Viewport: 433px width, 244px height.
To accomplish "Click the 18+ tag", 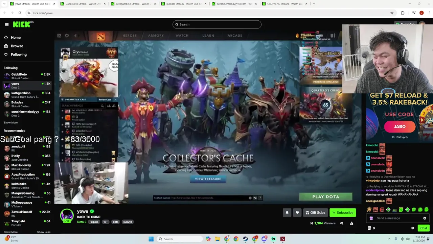I will click(x=106, y=222).
